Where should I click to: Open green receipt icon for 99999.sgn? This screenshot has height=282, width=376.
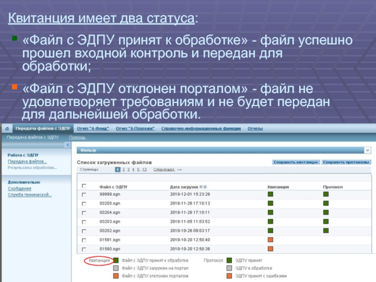[x=270, y=194]
